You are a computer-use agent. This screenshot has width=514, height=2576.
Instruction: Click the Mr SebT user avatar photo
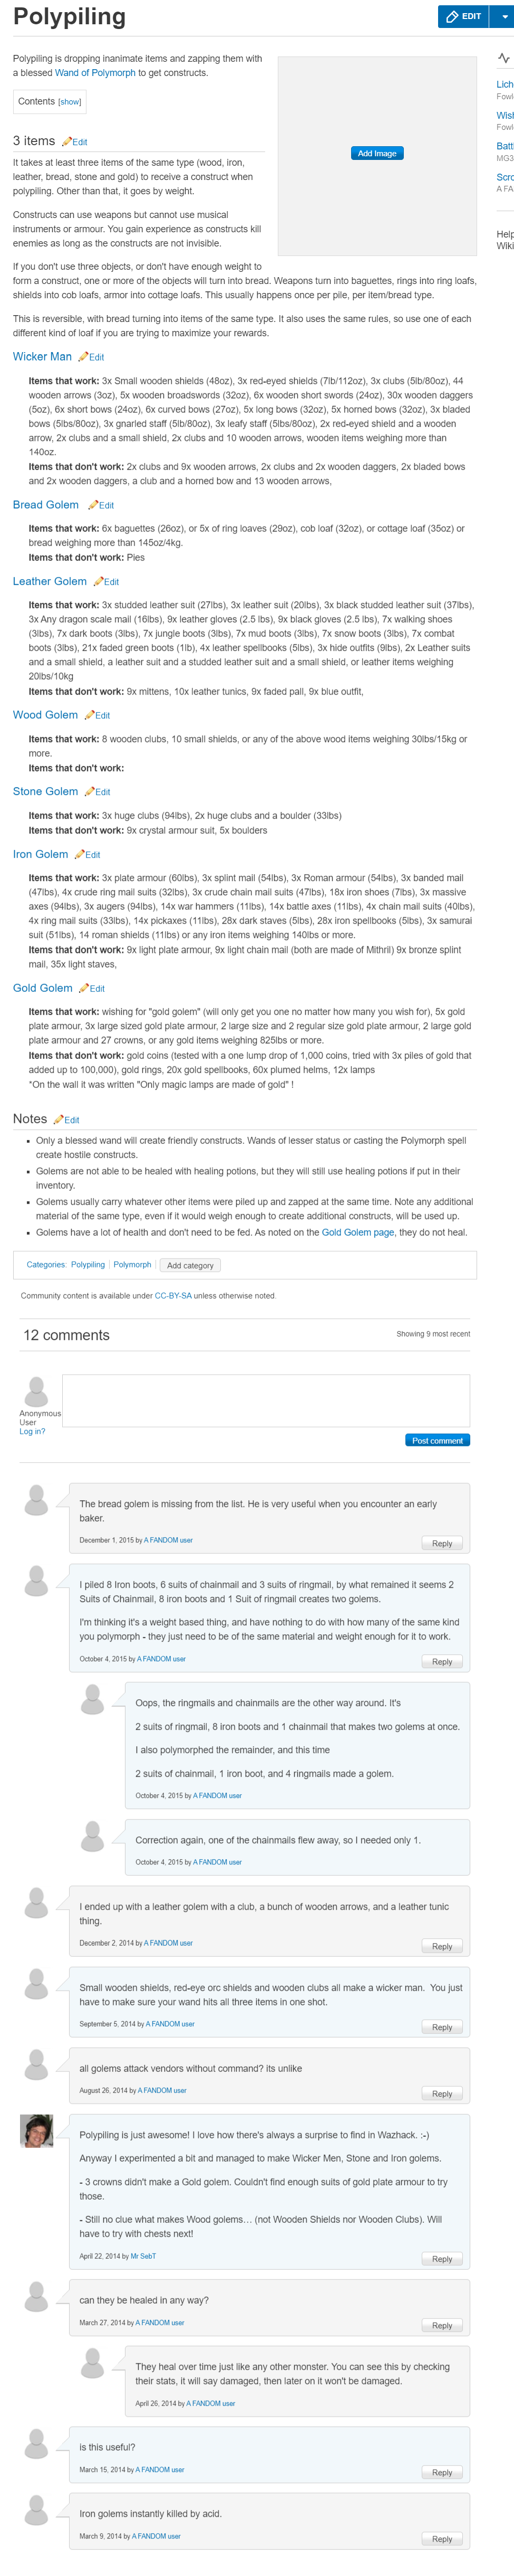[36, 2131]
